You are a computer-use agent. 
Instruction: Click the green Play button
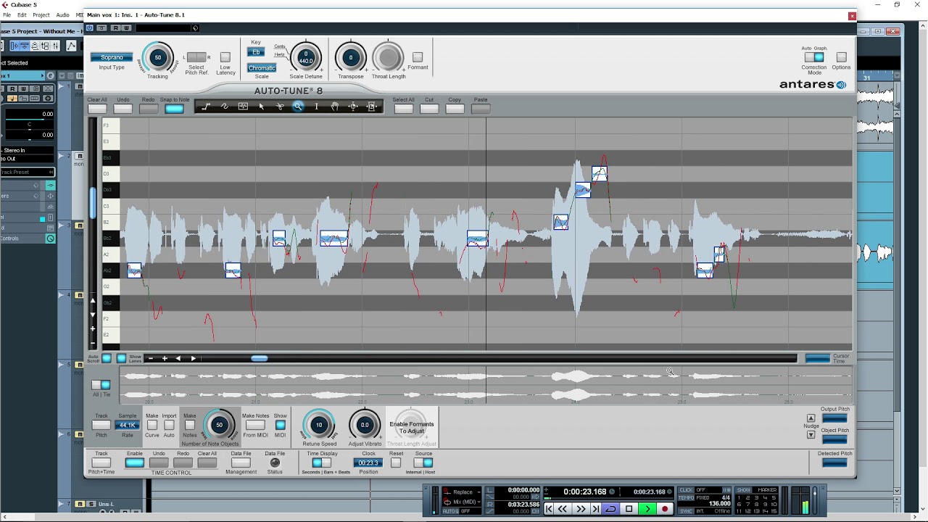tap(647, 509)
